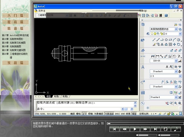The height and width of the screenshot is (137, 184).
Task: Choose the Mirror modify tool
Action: click(x=162, y=44)
